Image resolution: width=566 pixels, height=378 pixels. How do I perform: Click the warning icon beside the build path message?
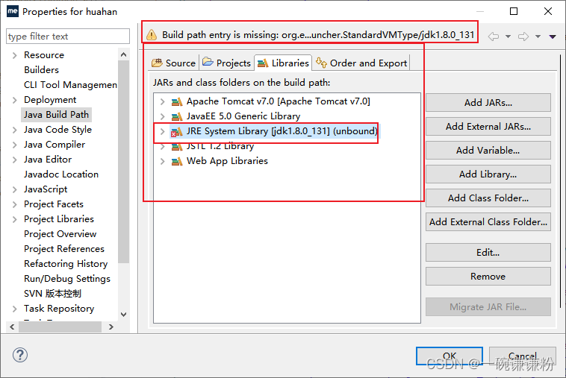(x=152, y=35)
